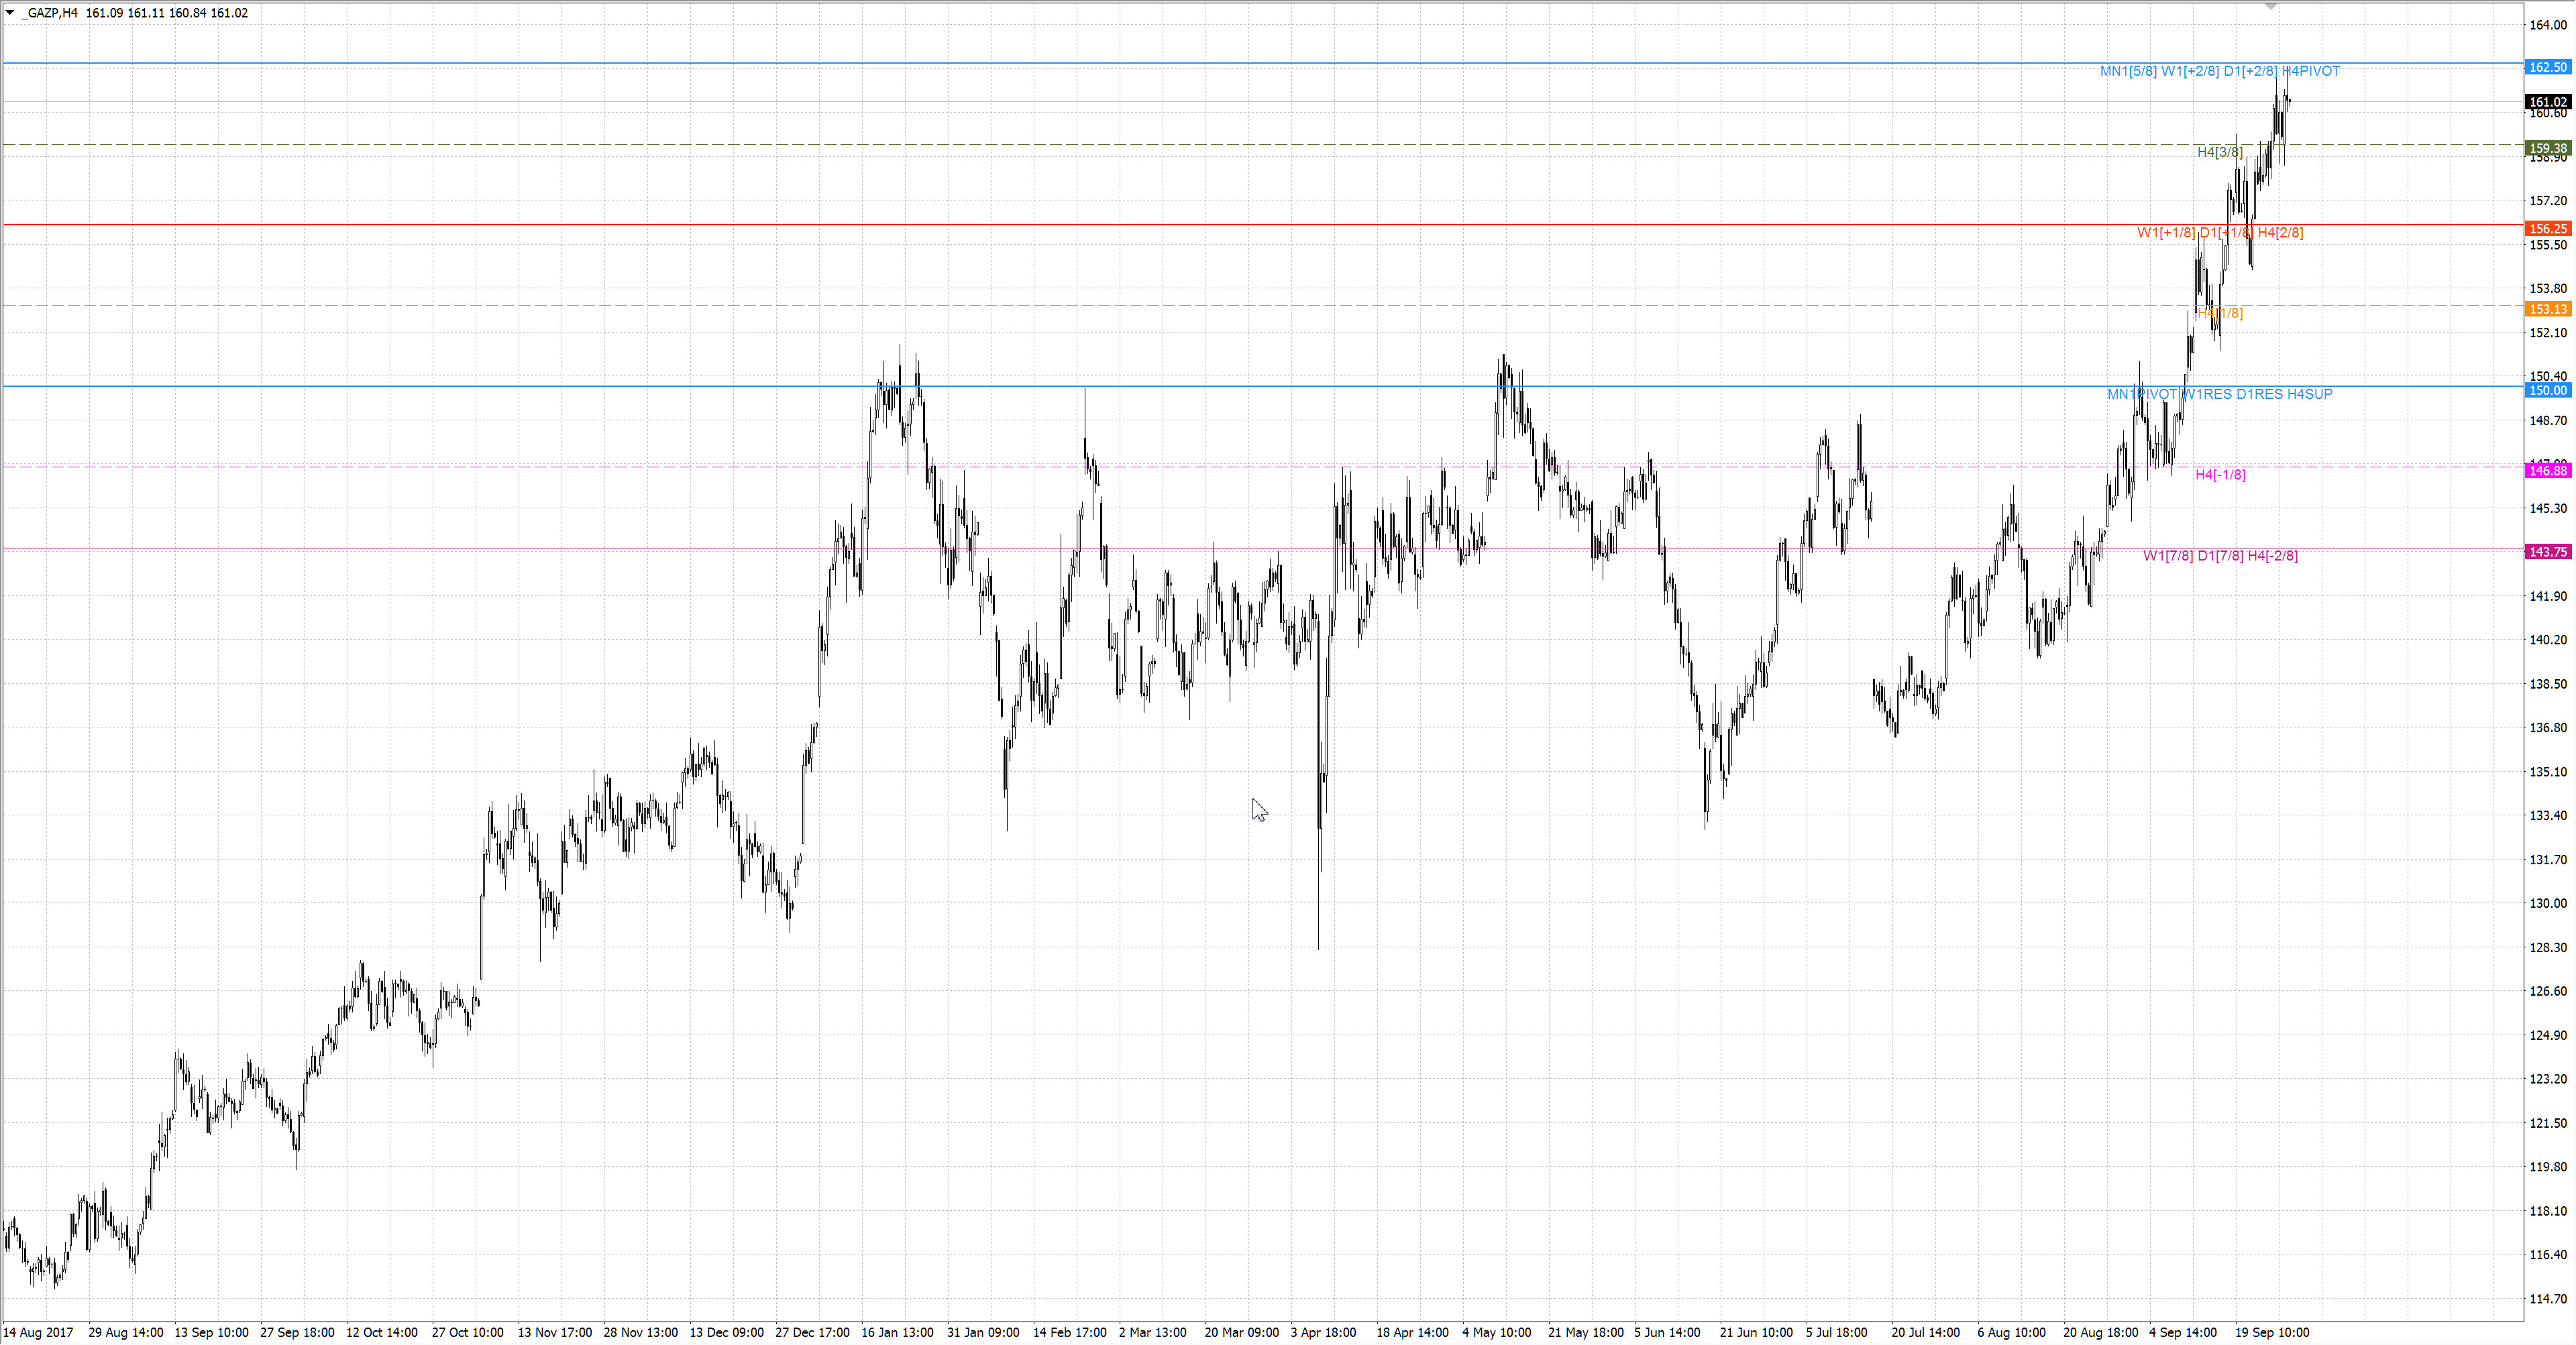
Task: Click the blue 150.00 price tag
Action: click(x=2547, y=391)
